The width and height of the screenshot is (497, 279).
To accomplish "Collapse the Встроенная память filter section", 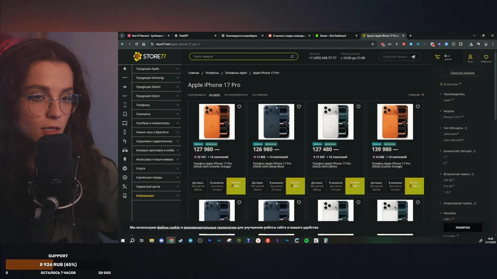I will [x=441, y=174].
